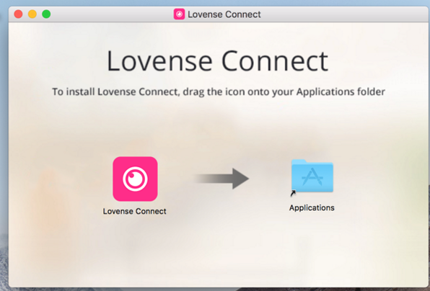Select the 'Applications' label under the folder
Image resolution: width=430 pixels, height=291 pixels.
tap(312, 207)
